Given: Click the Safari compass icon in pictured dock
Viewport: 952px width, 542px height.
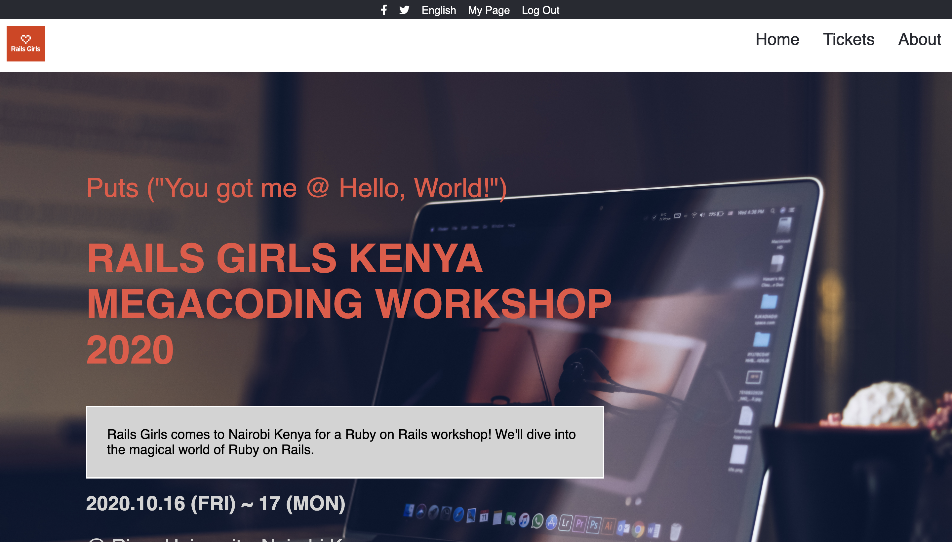Looking at the screenshot, I should (x=458, y=515).
